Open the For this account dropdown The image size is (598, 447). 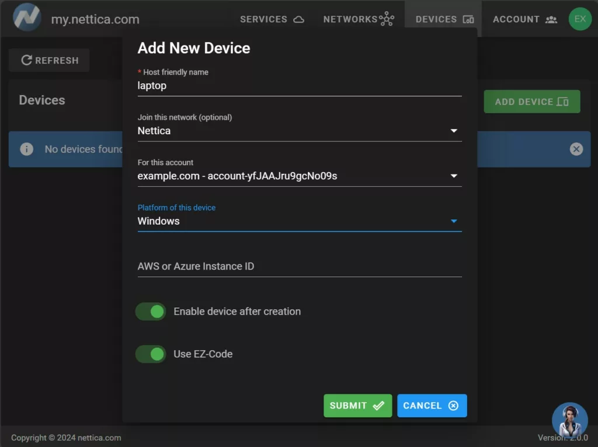click(453, 176)
